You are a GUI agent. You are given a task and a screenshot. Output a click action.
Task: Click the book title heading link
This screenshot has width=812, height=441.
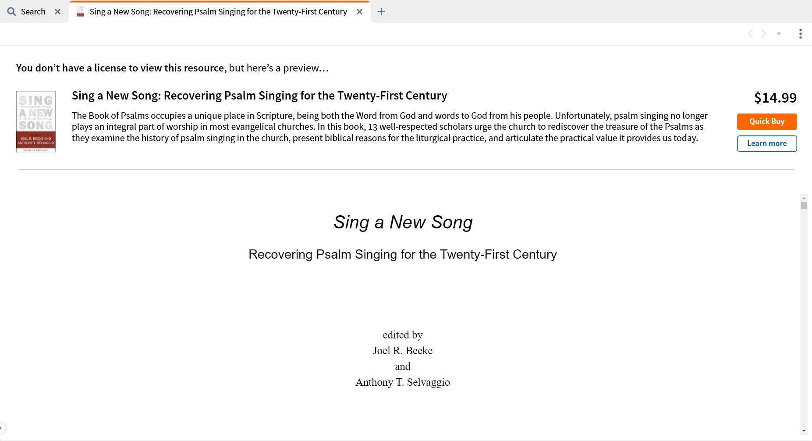coord(259,96)
